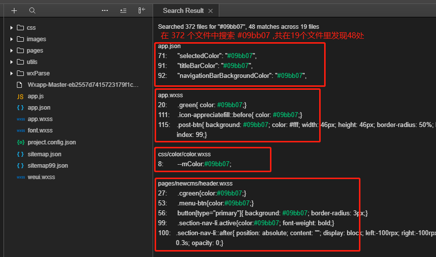This screenshot has width=436, height=257.
Task: Open app.js via its JS icon
Action: click(20, 96)
